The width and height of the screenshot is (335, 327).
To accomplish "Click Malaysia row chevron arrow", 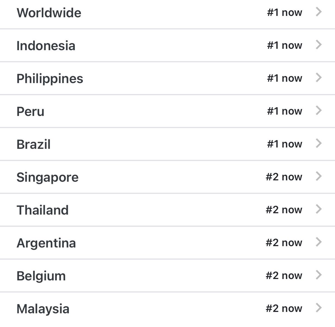I will click(x=319, y=308).
